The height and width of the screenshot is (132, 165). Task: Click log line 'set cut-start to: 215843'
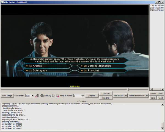(12, 126)
